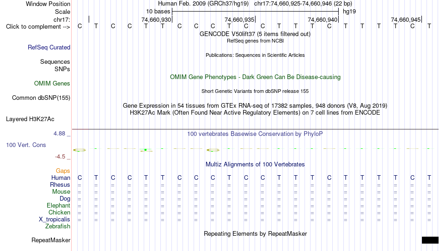The image size is (439, 251).
Task: Click the RefSeq Curated track label
Action: tap(49, 47)
